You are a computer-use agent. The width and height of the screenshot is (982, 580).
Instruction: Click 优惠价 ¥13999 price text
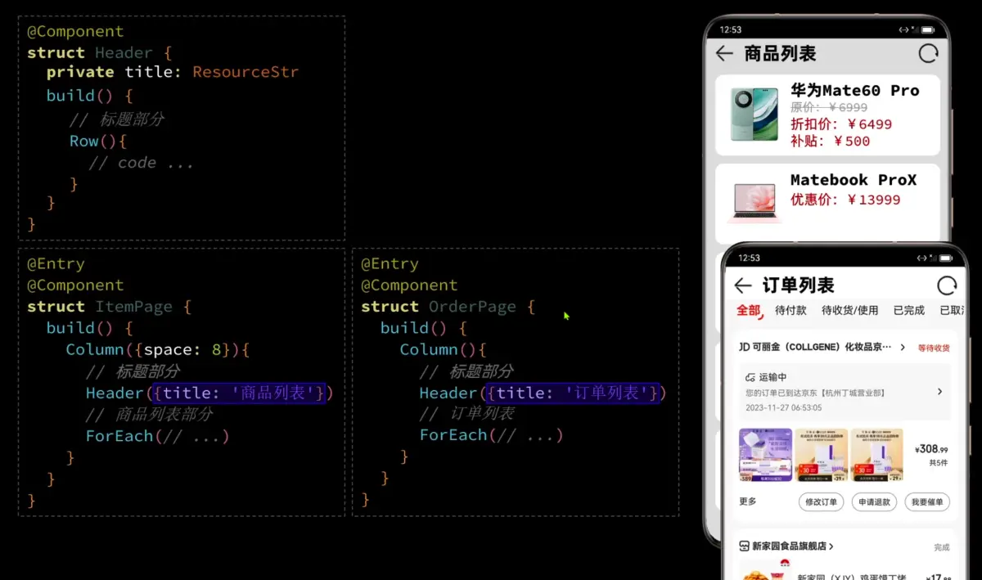[x=845, y=200]
